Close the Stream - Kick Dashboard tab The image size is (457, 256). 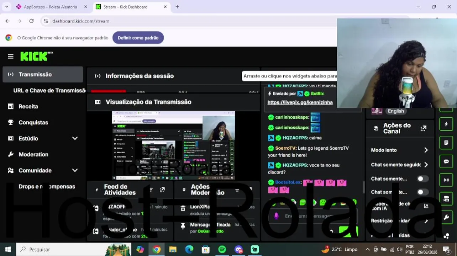[165, 7]
